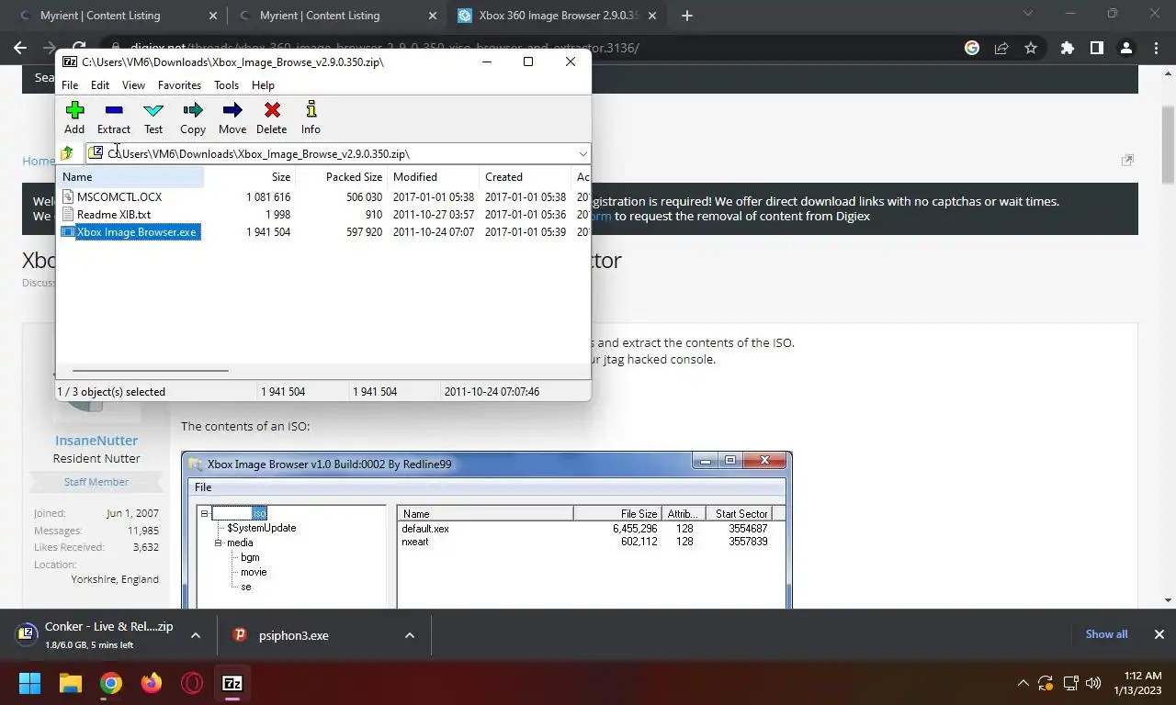The image size is (1176, 705).
Task: Close the Chrome downloads bar
Action: pos(1159,634)
